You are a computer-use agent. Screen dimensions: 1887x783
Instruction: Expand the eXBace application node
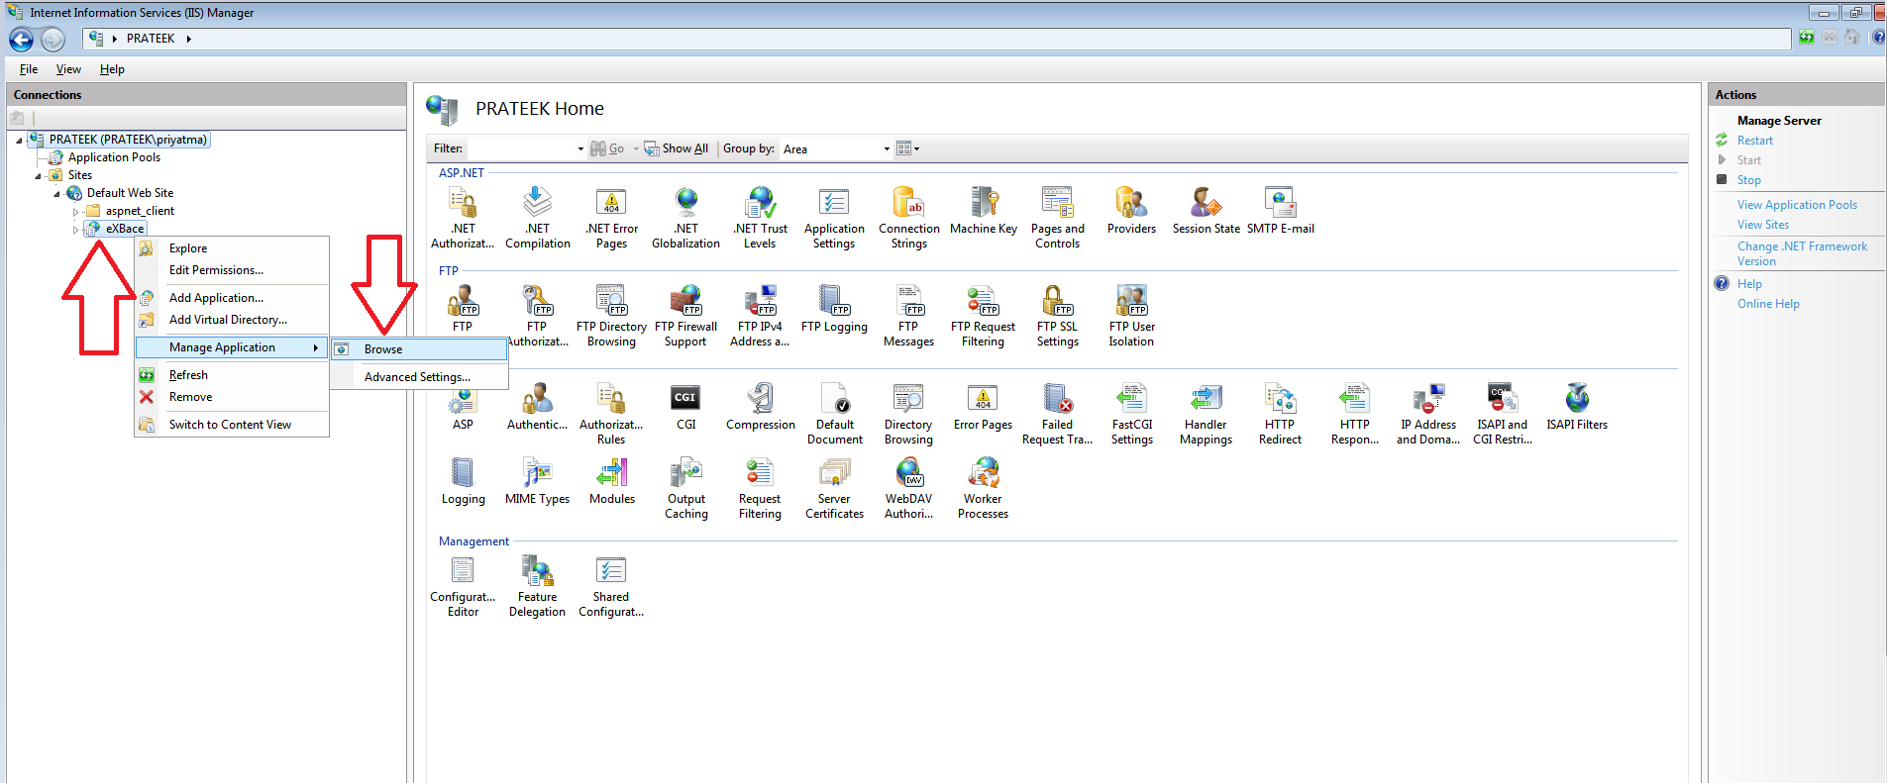(75, 230)
